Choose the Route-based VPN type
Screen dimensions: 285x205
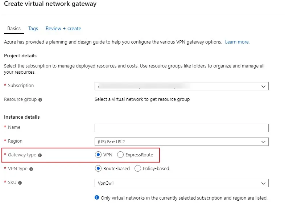(98, 168)
